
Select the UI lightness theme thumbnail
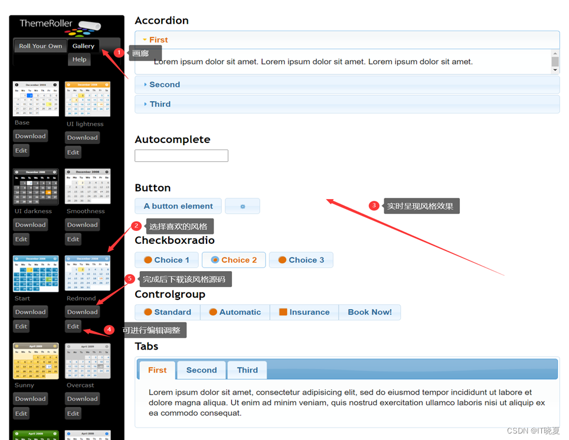[x=87, y=99]
